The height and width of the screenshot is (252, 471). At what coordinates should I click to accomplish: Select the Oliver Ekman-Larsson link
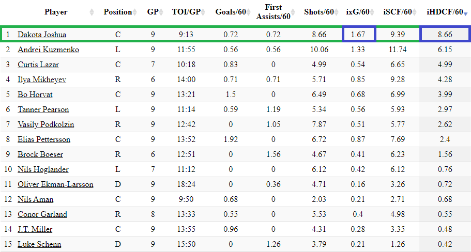click(x=55, y=184)
